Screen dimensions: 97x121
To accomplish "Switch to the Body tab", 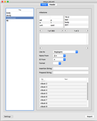I will (44, 5).
